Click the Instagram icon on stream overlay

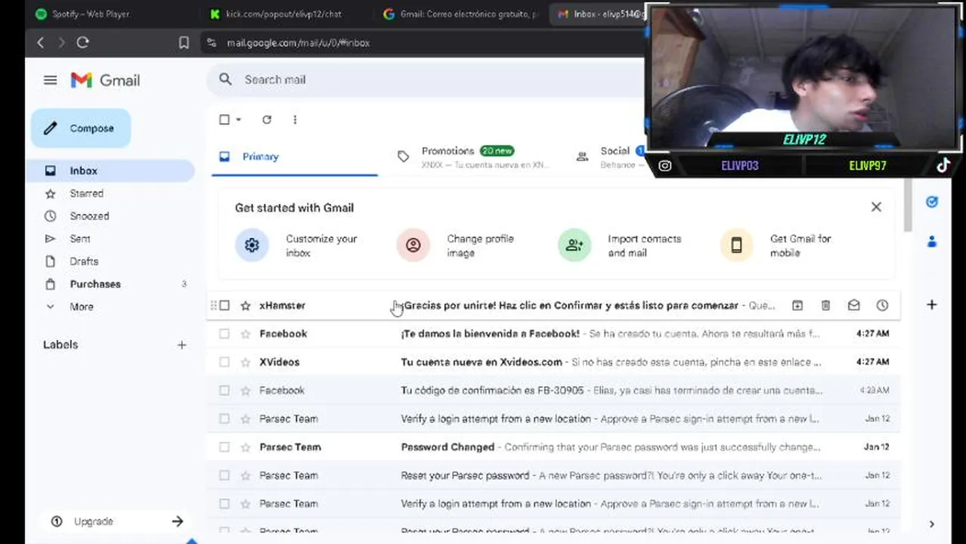pos(664,165)
